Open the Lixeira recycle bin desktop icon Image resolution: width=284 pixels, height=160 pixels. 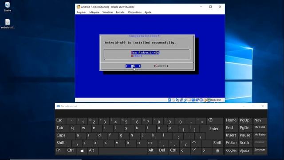point(8,7)
